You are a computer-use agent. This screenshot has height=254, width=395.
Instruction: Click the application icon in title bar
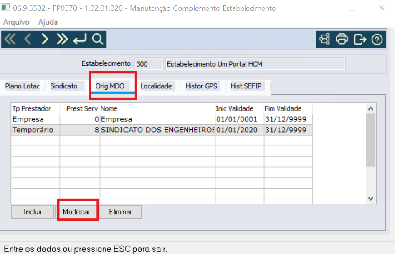(5, 8)
